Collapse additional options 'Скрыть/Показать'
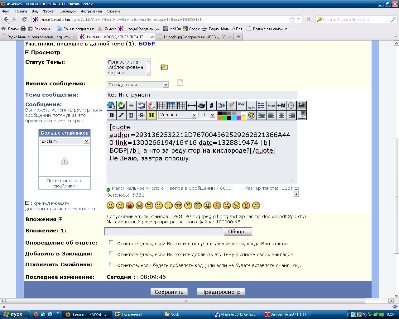399x319 pixels. click(x=27, y=203)
